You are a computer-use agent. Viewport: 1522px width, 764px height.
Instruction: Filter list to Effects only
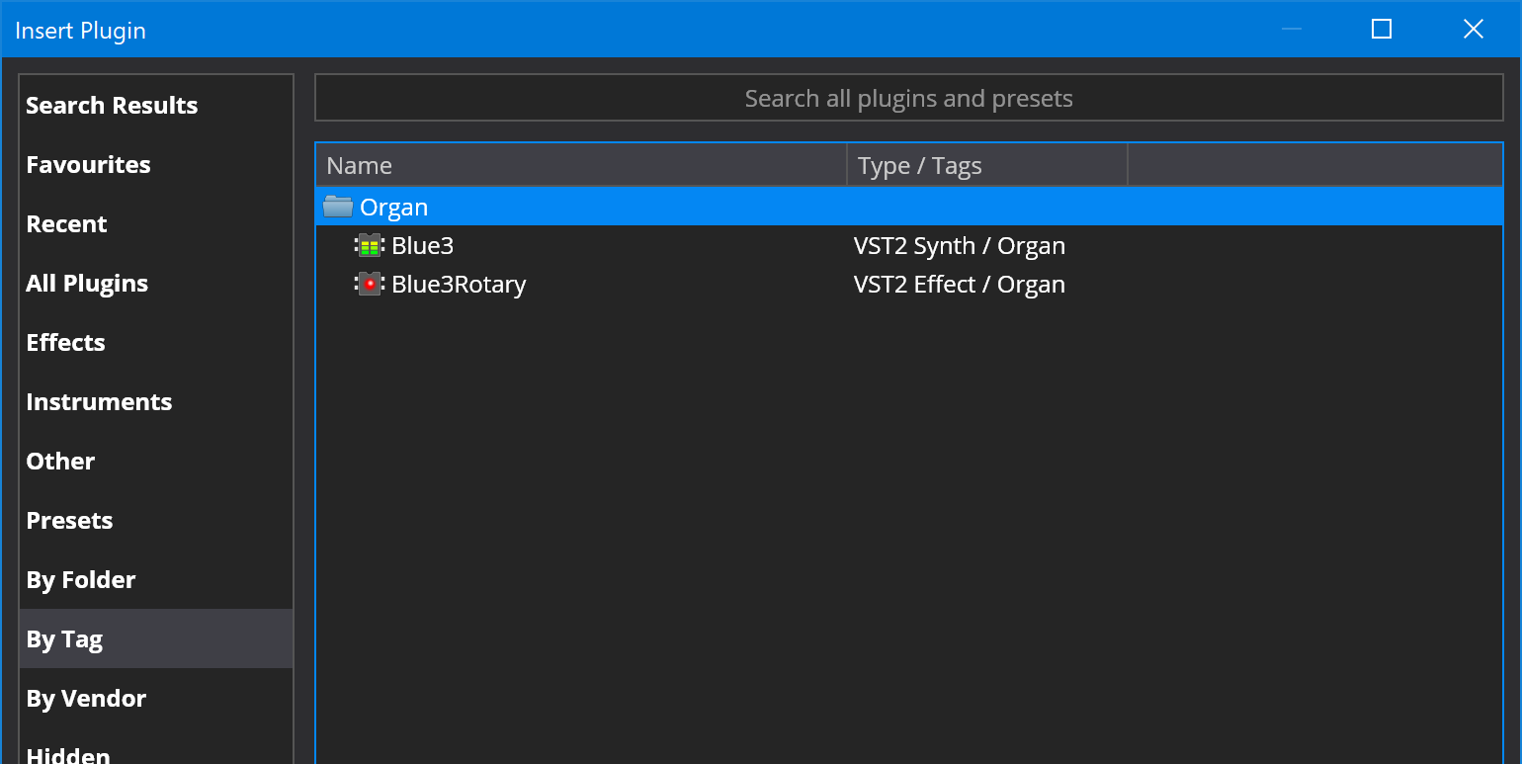(65, 343)
